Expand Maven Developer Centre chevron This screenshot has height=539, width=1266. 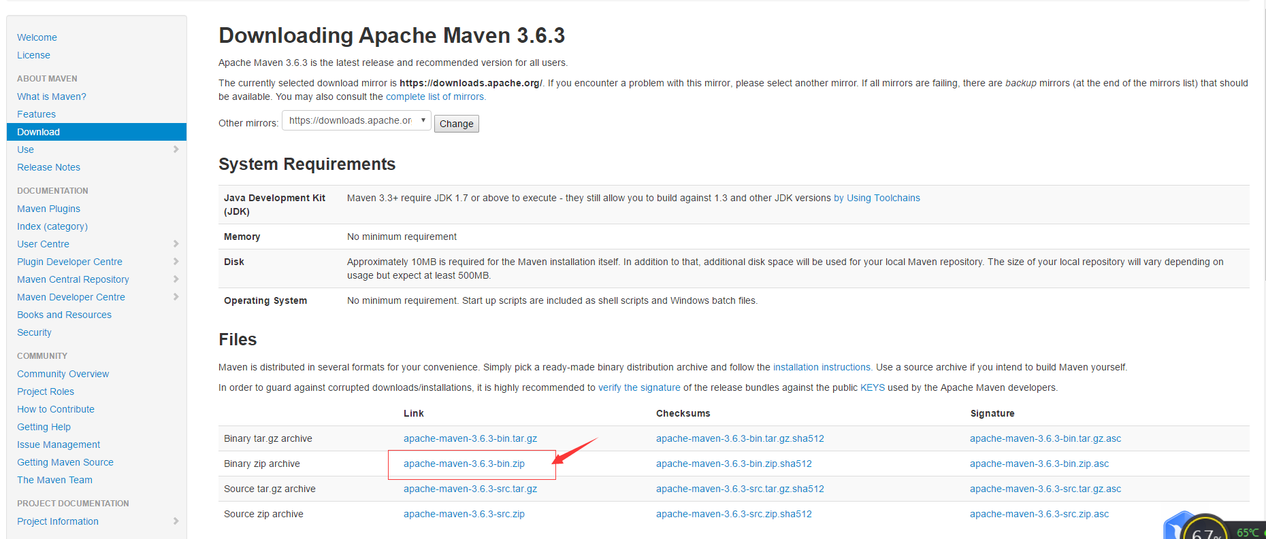[x=176, y=297]
